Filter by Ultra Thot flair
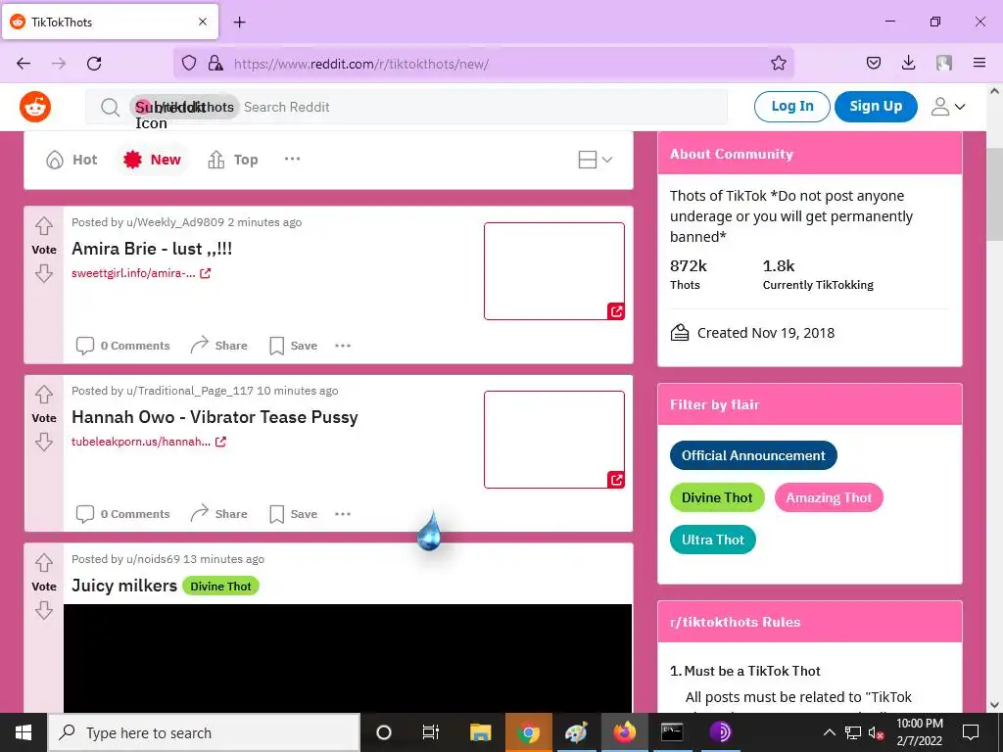1003x752 pixels. (713, 540)
